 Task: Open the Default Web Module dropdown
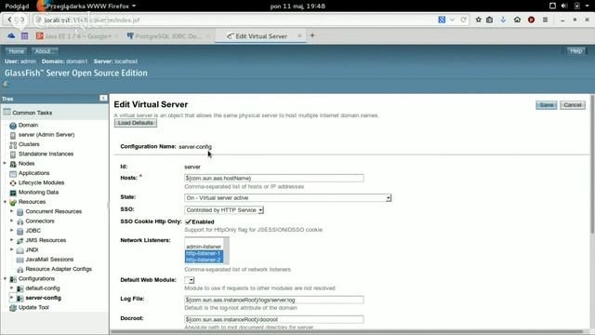point(190,280)
